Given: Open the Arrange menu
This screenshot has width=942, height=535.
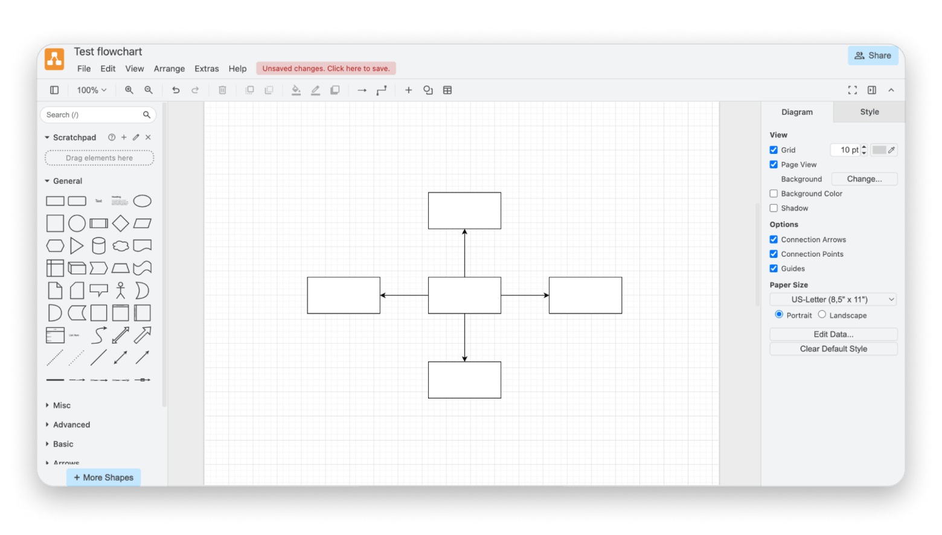Looking at the screenshot, I should [169, 69].
